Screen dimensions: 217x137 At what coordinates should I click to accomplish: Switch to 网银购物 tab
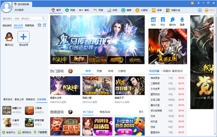coord(30,25)
